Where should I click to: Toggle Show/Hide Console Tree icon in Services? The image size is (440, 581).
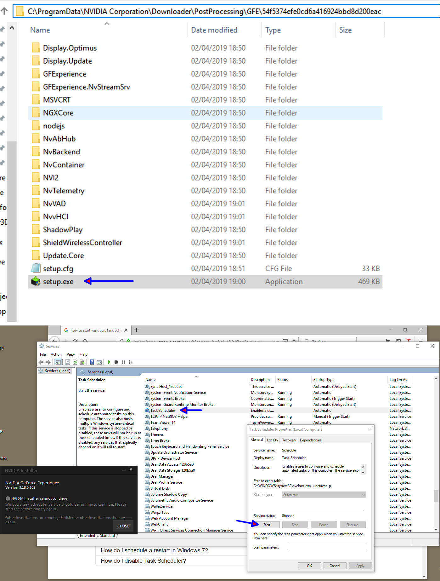pos(58,362)
